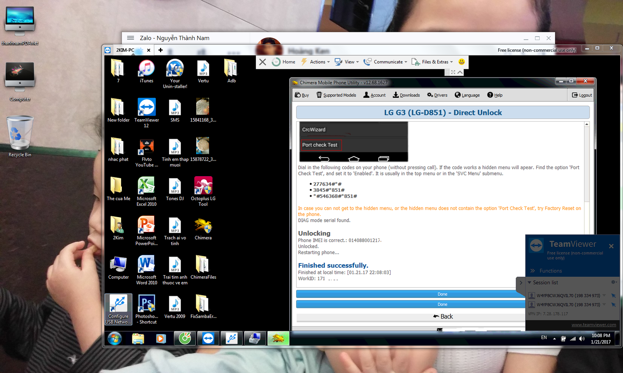Switch to Coc Coc browser in taskbar

pyautogui.click(x=185, y=338)
